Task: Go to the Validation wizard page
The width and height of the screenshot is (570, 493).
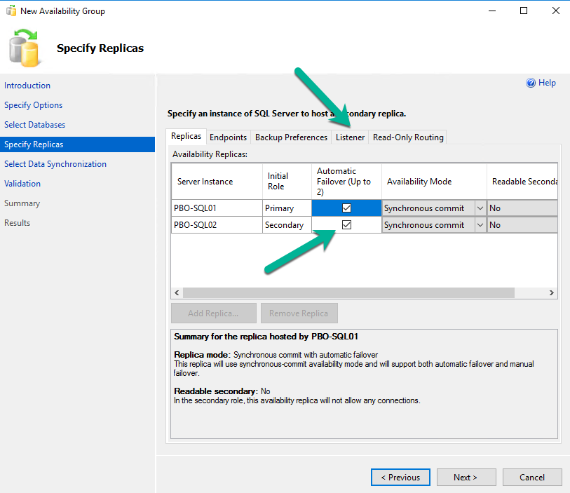Action: point(22,184)
